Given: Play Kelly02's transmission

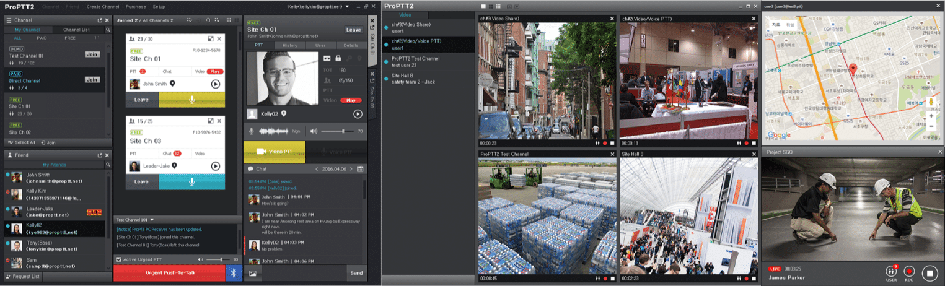Looking at the screenshot, I should (x=358, y=114).
